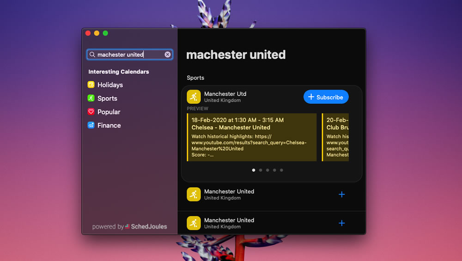Viewport: 462px width, 261px height.
Task: Open the Chelsea - Manchester United preview event
Action: click(x=252, y=137)
